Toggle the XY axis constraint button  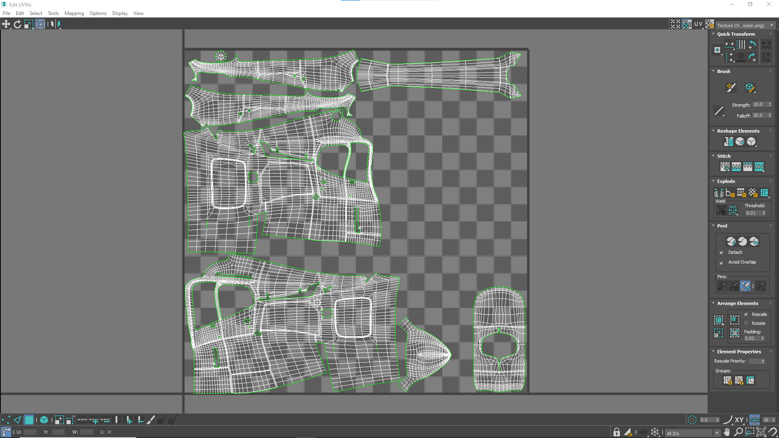click(739, 420)
